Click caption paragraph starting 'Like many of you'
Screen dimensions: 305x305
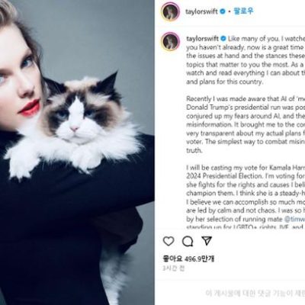click(246, 60)
